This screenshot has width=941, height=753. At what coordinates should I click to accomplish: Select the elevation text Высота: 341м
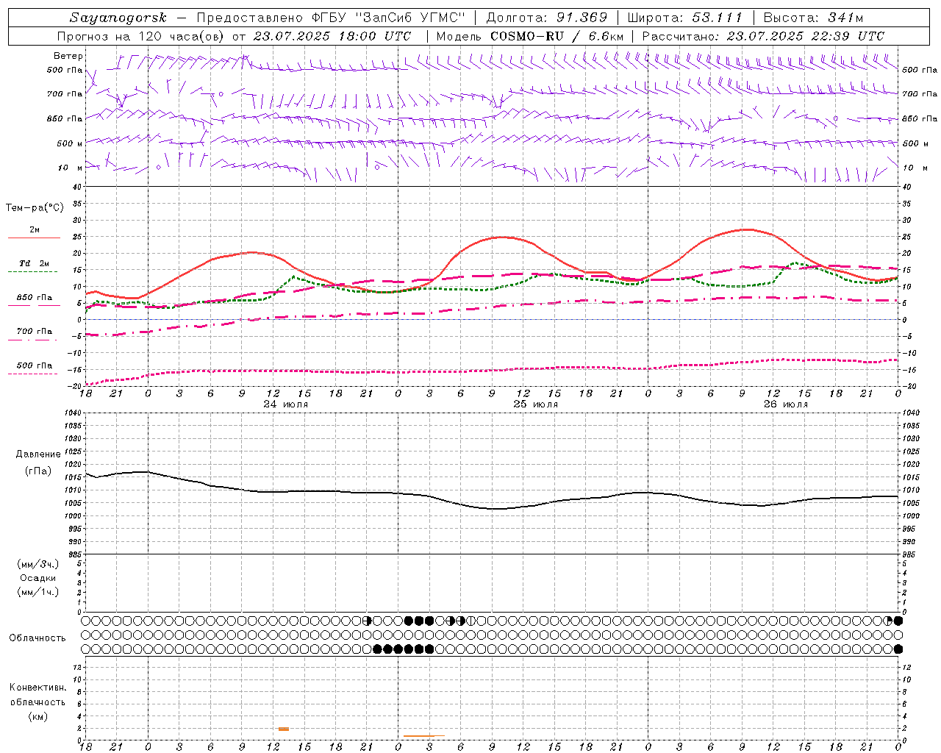pos(813,18)
